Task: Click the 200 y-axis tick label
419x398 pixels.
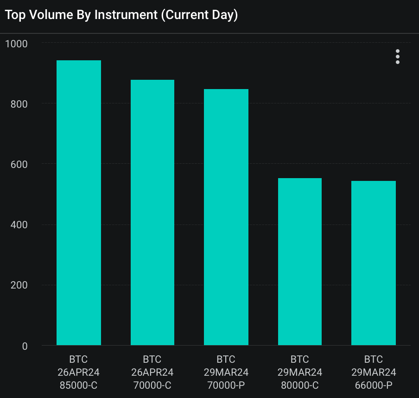Action: point(19,285)
